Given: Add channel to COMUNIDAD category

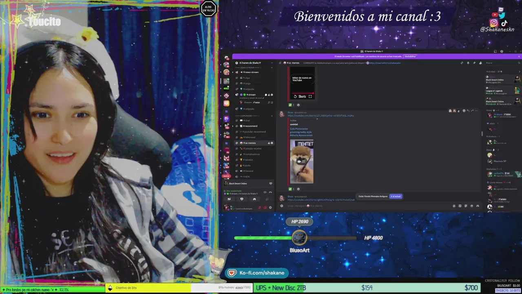Looking at the screenshot, I should click(272, 116).
